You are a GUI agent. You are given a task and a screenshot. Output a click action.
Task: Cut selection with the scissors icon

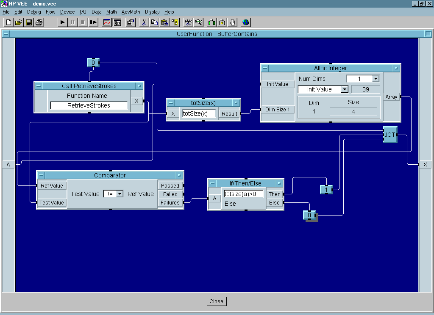click(144, 22)
